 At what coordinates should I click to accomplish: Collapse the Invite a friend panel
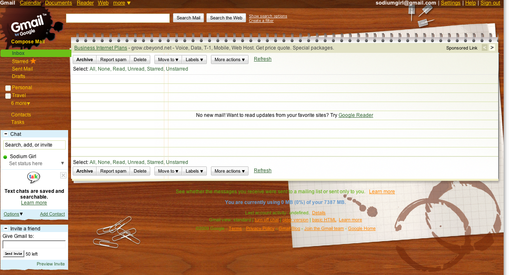pos(6,229)
